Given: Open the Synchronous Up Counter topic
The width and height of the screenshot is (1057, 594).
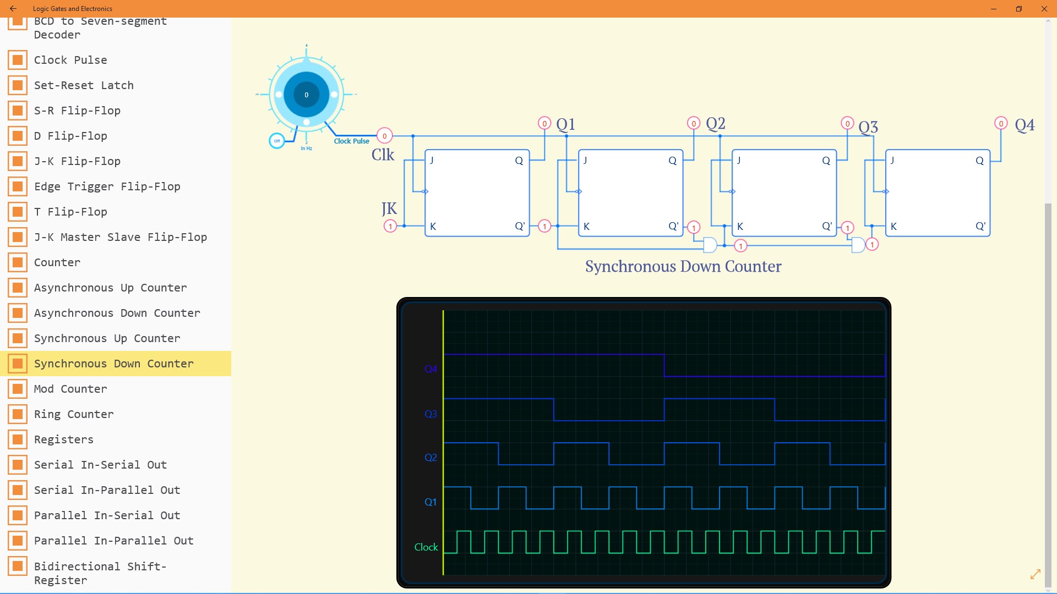Looking at the screenshot, I should pos(18,338).
